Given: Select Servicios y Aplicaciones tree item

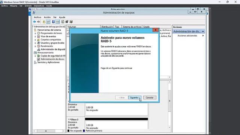Looking at the screenshot, I should pos(48,62).
